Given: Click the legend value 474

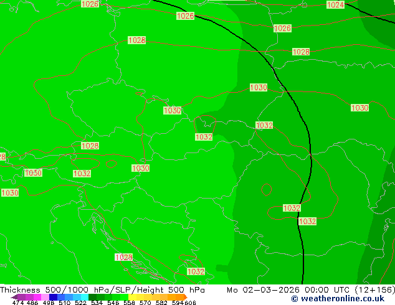Looking at the screenshot, I should [18, 303].
